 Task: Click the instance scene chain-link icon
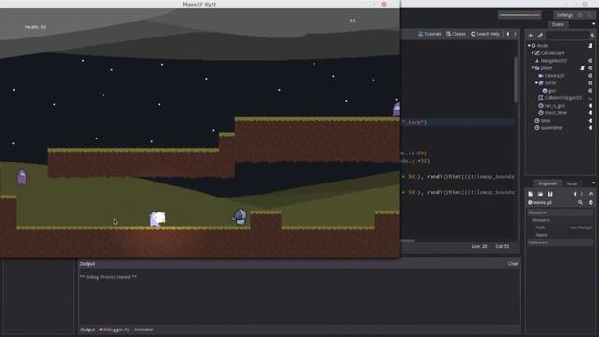coord(540,36)
